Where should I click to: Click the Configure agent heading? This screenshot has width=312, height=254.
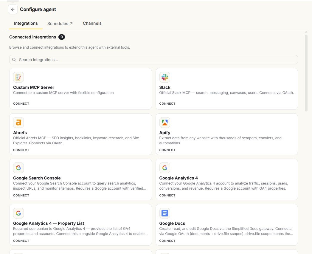point(38,9)
